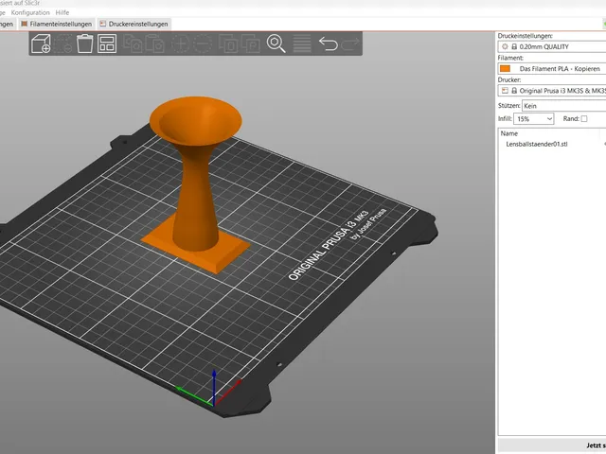Click the Add object cube icon
The image size is (606, 454).
coord(41,44)
